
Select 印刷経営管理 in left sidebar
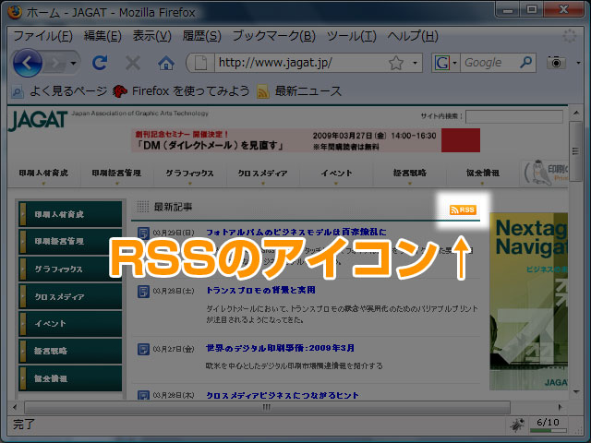click(x=70, y=242)
